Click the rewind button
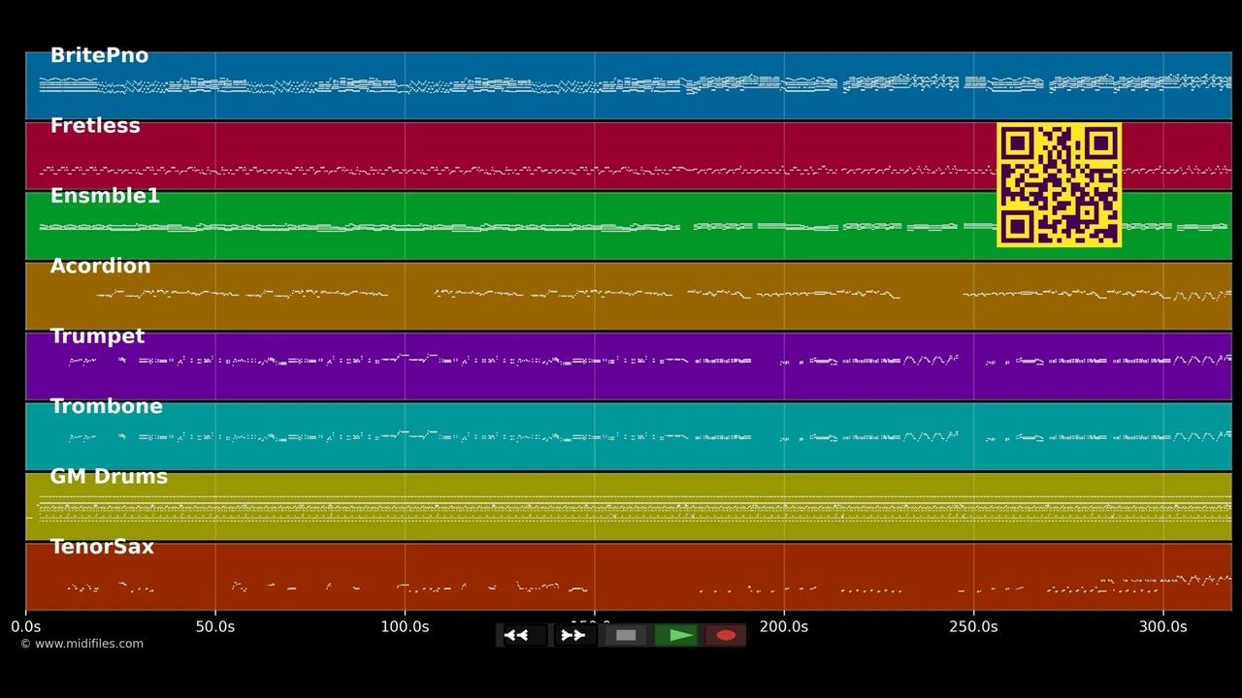This screenshot has width=1242, height=698. click(x=523, y=635)
